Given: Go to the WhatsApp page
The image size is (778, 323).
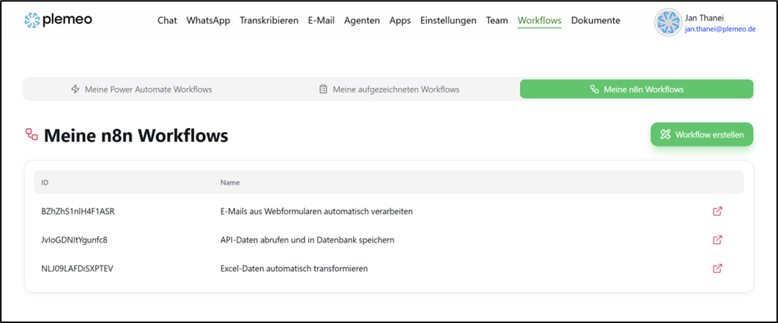Looking at the screenshot, I should tap(208, 21).
